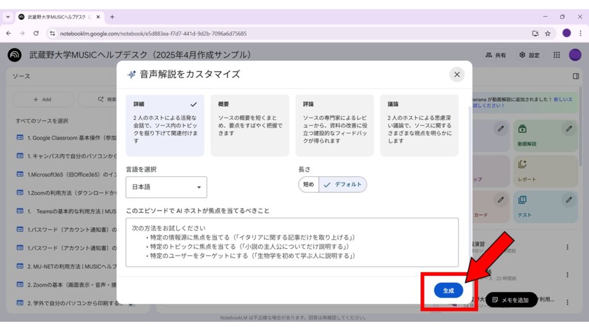This screenshot has height=331, width=589.
Task: Set length to デフォルト
Action: (x=343, y=184)
